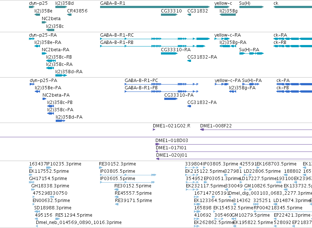Select protein l(2)35Be-PA
This screenshot has height=228, width=312.
(37, 91)
